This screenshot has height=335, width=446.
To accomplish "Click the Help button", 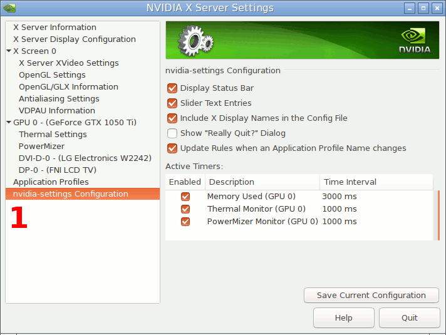I will 344,317.
